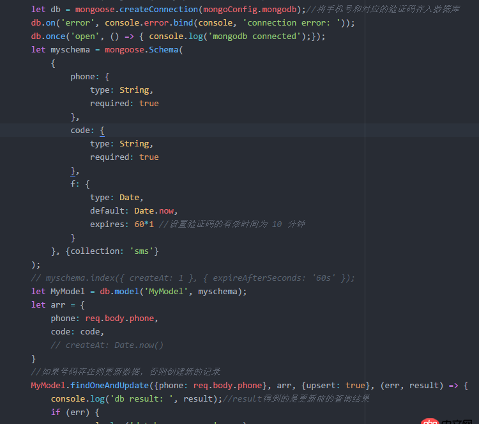This screenshot has width=479, height=424.
Task: Click commented 'myschema.index' line
Action: click(x=193, y=278)
